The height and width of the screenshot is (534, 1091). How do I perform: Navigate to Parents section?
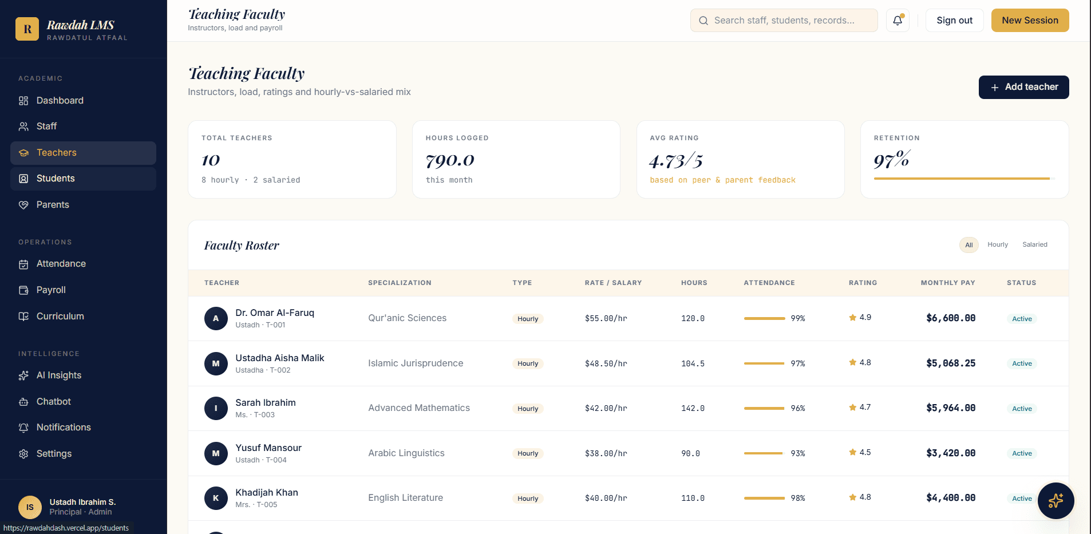click(x=83, y=205)
